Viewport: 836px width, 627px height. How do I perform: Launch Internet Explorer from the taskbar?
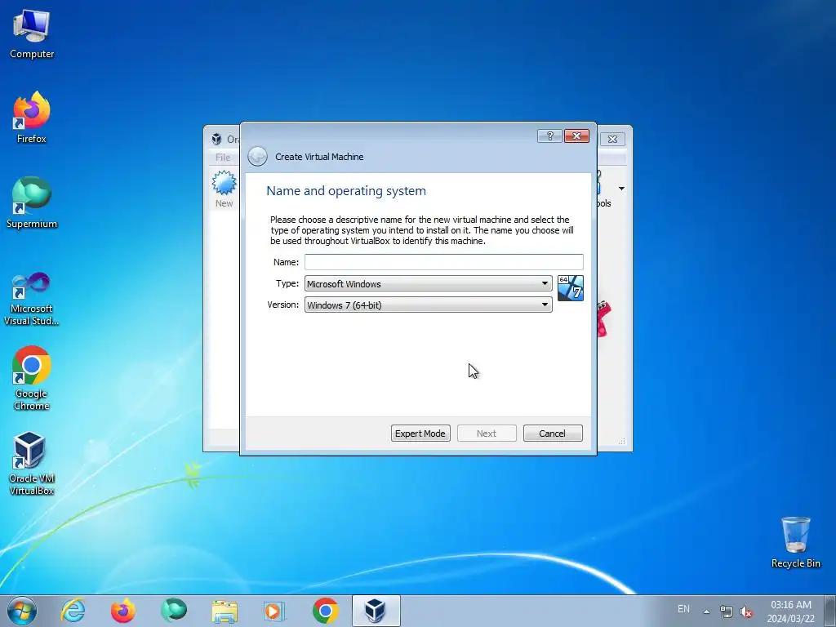(x=73, y=611)
